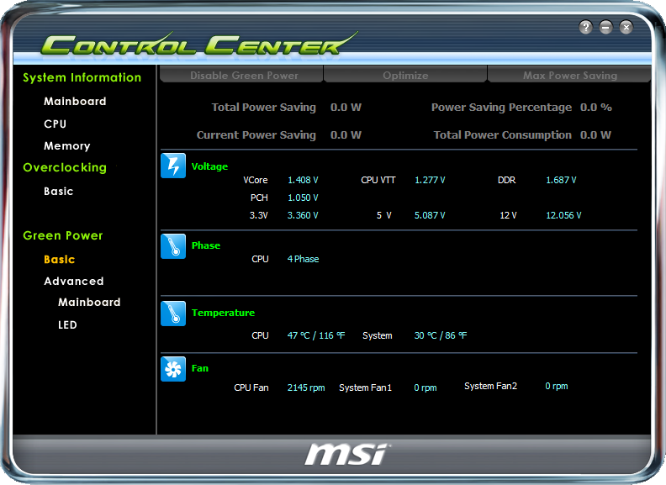Click the Disable Green Power button

241,75
